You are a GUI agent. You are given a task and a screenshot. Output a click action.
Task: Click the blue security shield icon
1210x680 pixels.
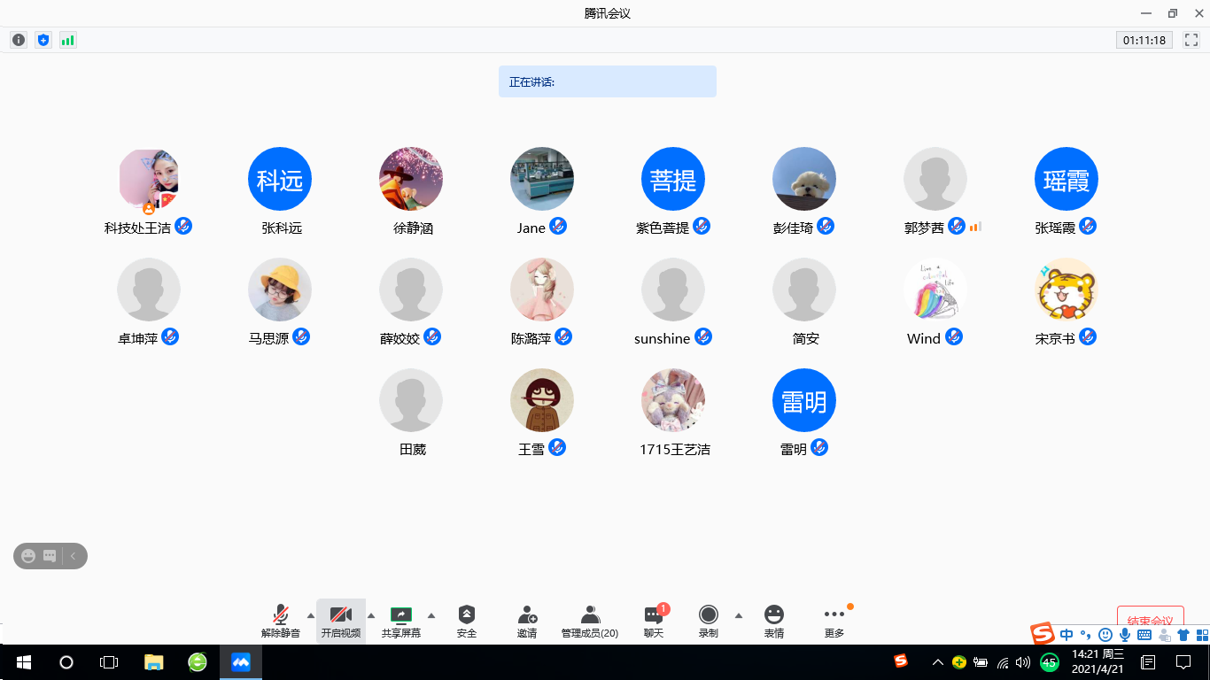point(43,40)
